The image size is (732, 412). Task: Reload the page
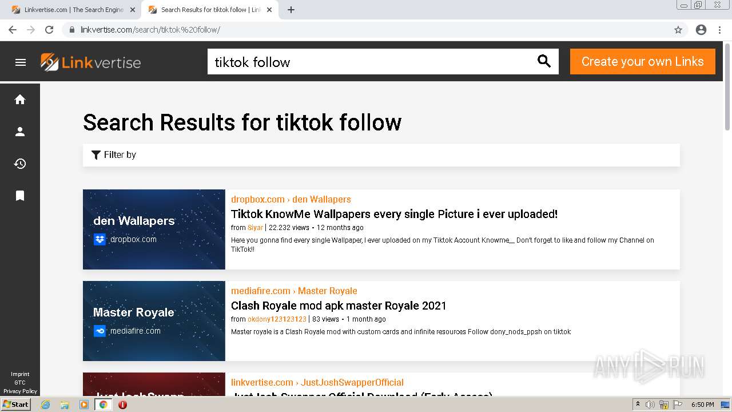click(49, 30)
